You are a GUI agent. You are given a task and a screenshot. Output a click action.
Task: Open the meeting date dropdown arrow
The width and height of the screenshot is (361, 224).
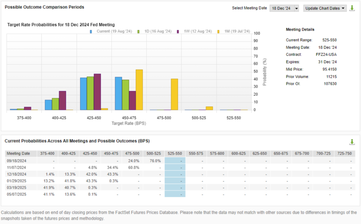(296, 8)
